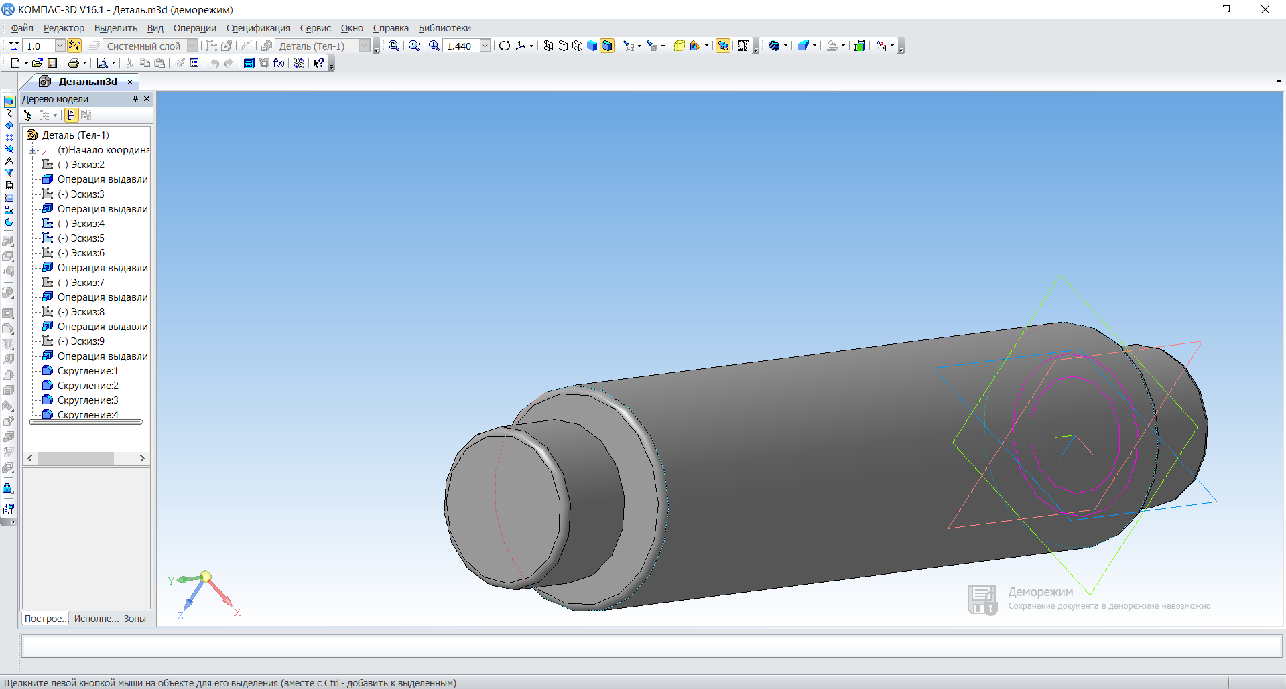
Task: Open the f(x) Variables panel
Action: click(x=279, y=63)
